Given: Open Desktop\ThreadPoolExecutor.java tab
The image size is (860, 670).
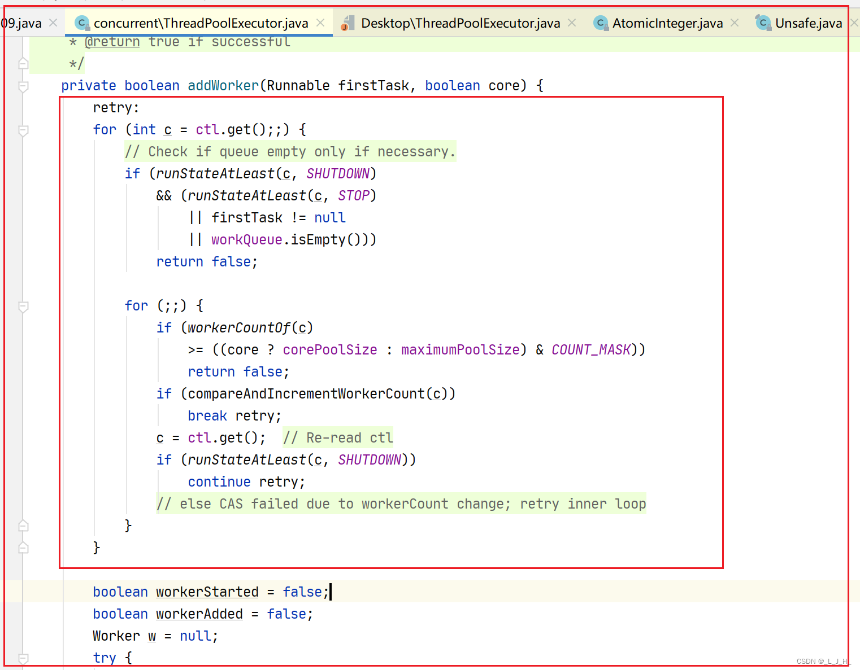Looking at the screenshot, I should pyautogui.click(x=461, y=23).
